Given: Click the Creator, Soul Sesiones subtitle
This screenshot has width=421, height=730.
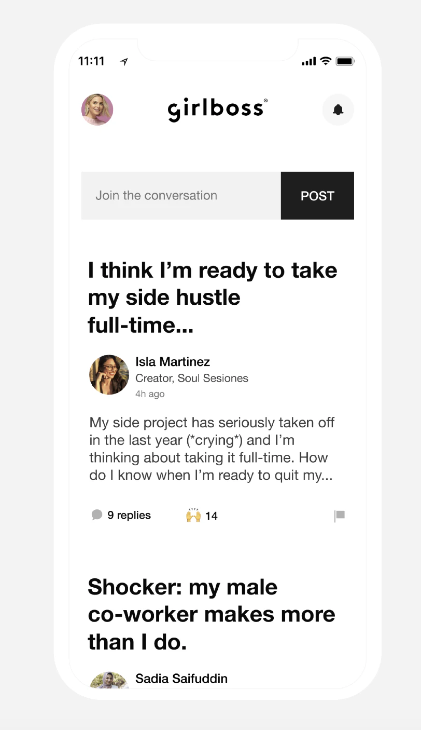Looking at the screenshot, I should pyautogui.click(x=192, y=378).
